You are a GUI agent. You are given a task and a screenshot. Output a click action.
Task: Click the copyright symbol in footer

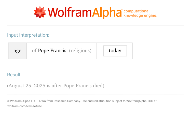point(8,101)
